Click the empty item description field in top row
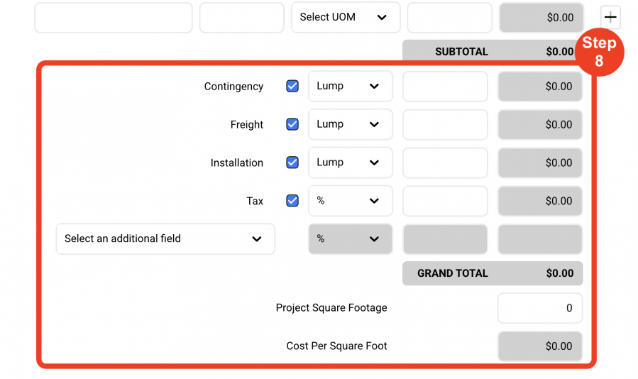Viewport: 638px width, 379px height. [113, 18]
